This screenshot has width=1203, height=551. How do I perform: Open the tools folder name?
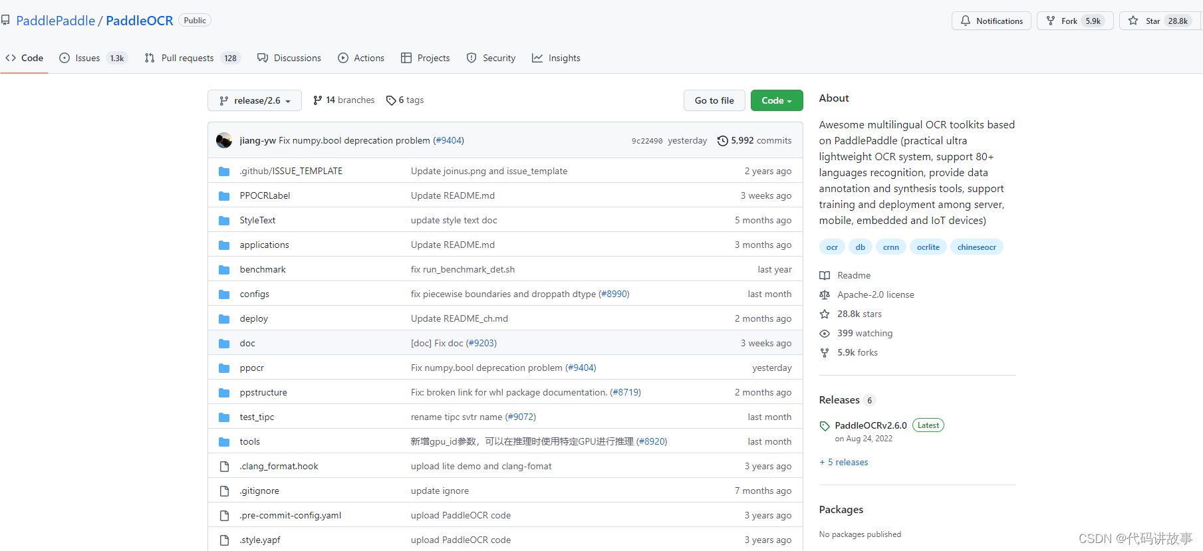[250, 441]
